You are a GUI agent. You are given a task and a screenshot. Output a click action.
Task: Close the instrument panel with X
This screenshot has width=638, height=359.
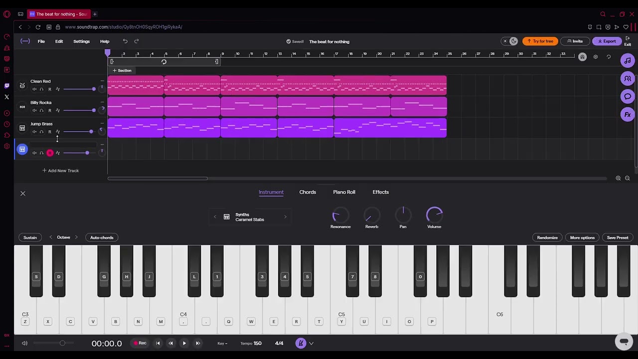[22, 193]
